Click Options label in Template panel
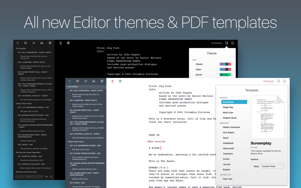Screen dimensions: 301x188 (254, 159)
